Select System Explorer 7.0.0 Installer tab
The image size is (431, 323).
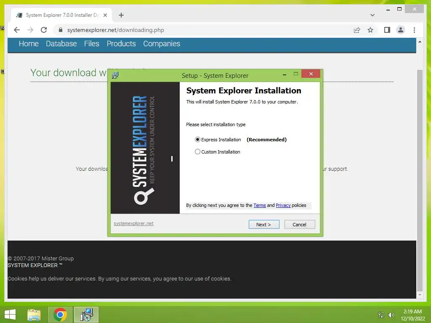(61, 15)
